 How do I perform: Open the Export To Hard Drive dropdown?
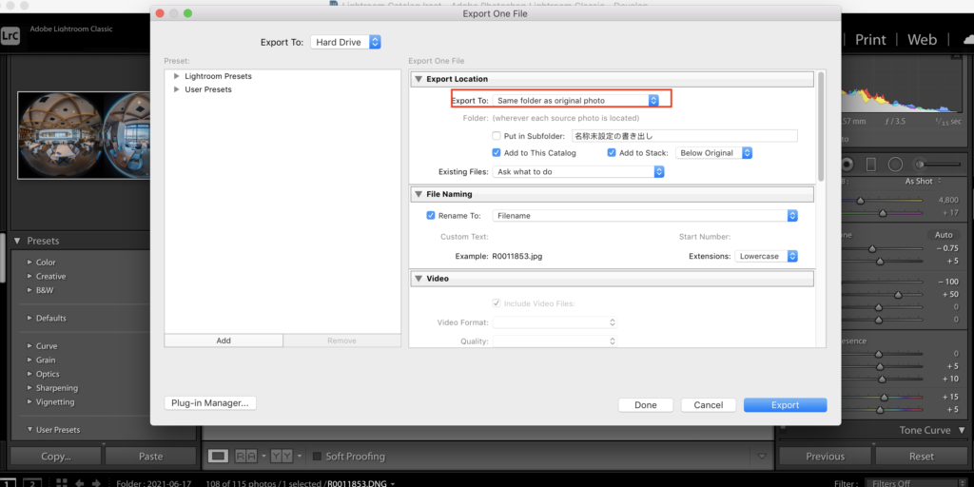pyautogui.click(x=344, y=42)
